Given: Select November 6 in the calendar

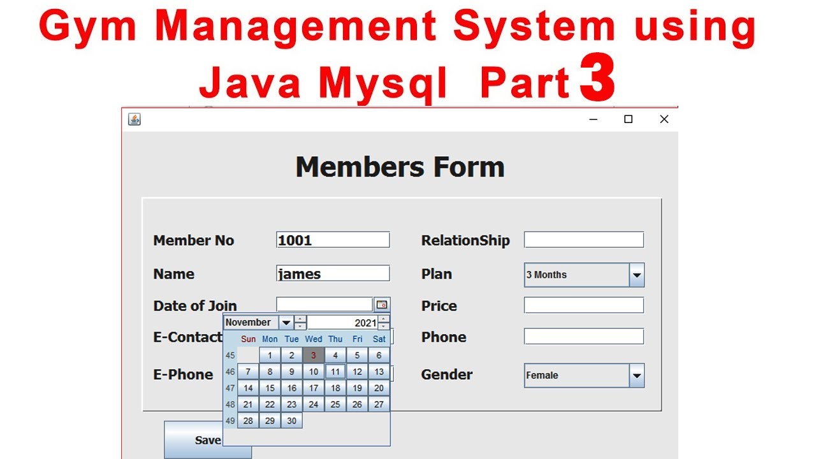Looking at the screenshot, I should point(379,356).
